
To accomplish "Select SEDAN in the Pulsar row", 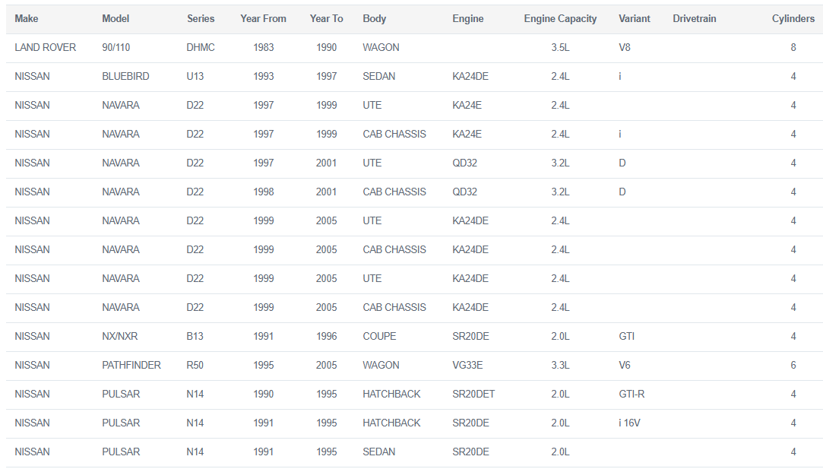I will pyautogui.click(x=379, y=452).
